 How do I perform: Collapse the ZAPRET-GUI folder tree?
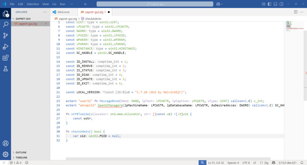(23, 18)
